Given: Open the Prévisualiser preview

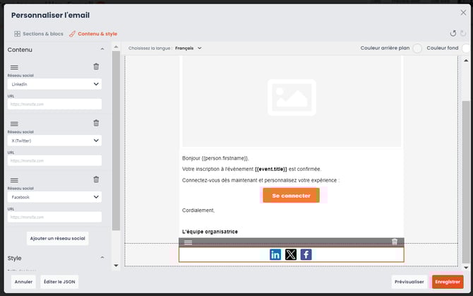Looking at the screenshot, I should coord(409,282).
